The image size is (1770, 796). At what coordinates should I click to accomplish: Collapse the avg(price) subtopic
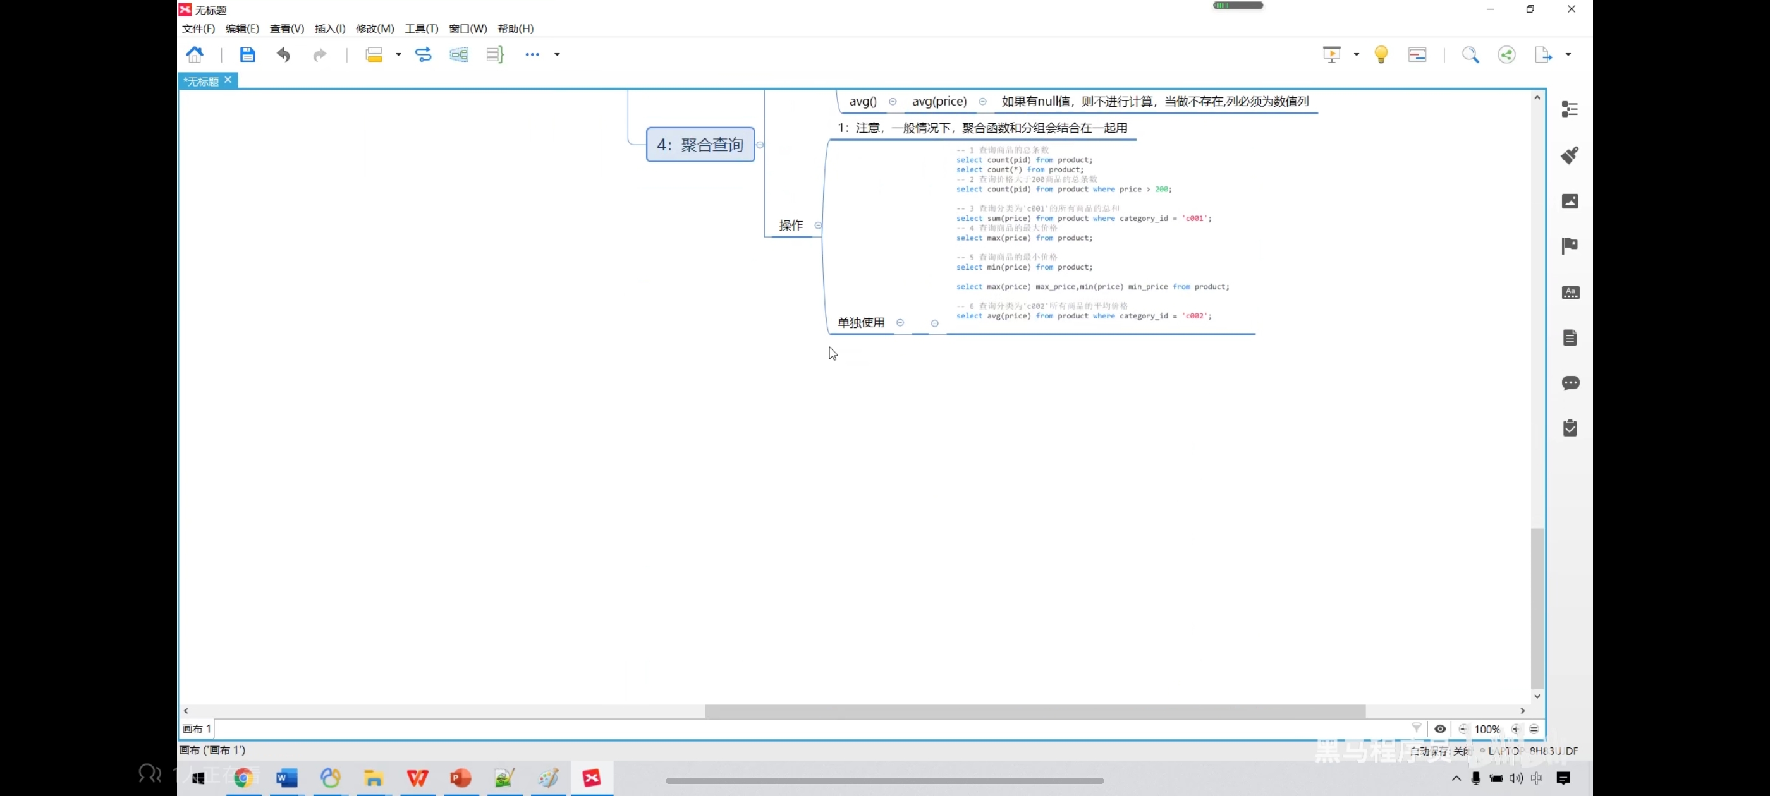pyautogui.click(x=982, y=102)
